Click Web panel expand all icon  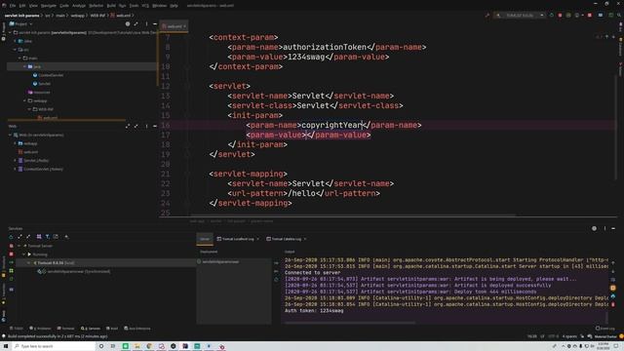point(128,126)
